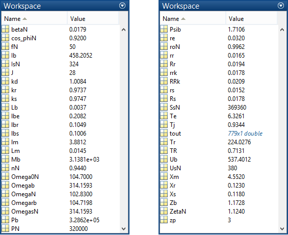This screenshot has width=288, height=235.
Task: Click the zp variable icon
Action: pos(164,220)
